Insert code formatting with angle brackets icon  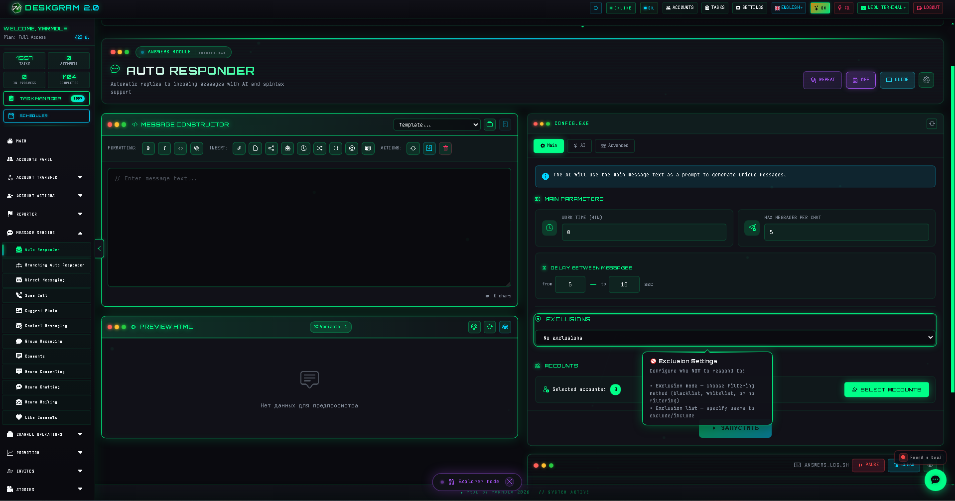point(180,148)
